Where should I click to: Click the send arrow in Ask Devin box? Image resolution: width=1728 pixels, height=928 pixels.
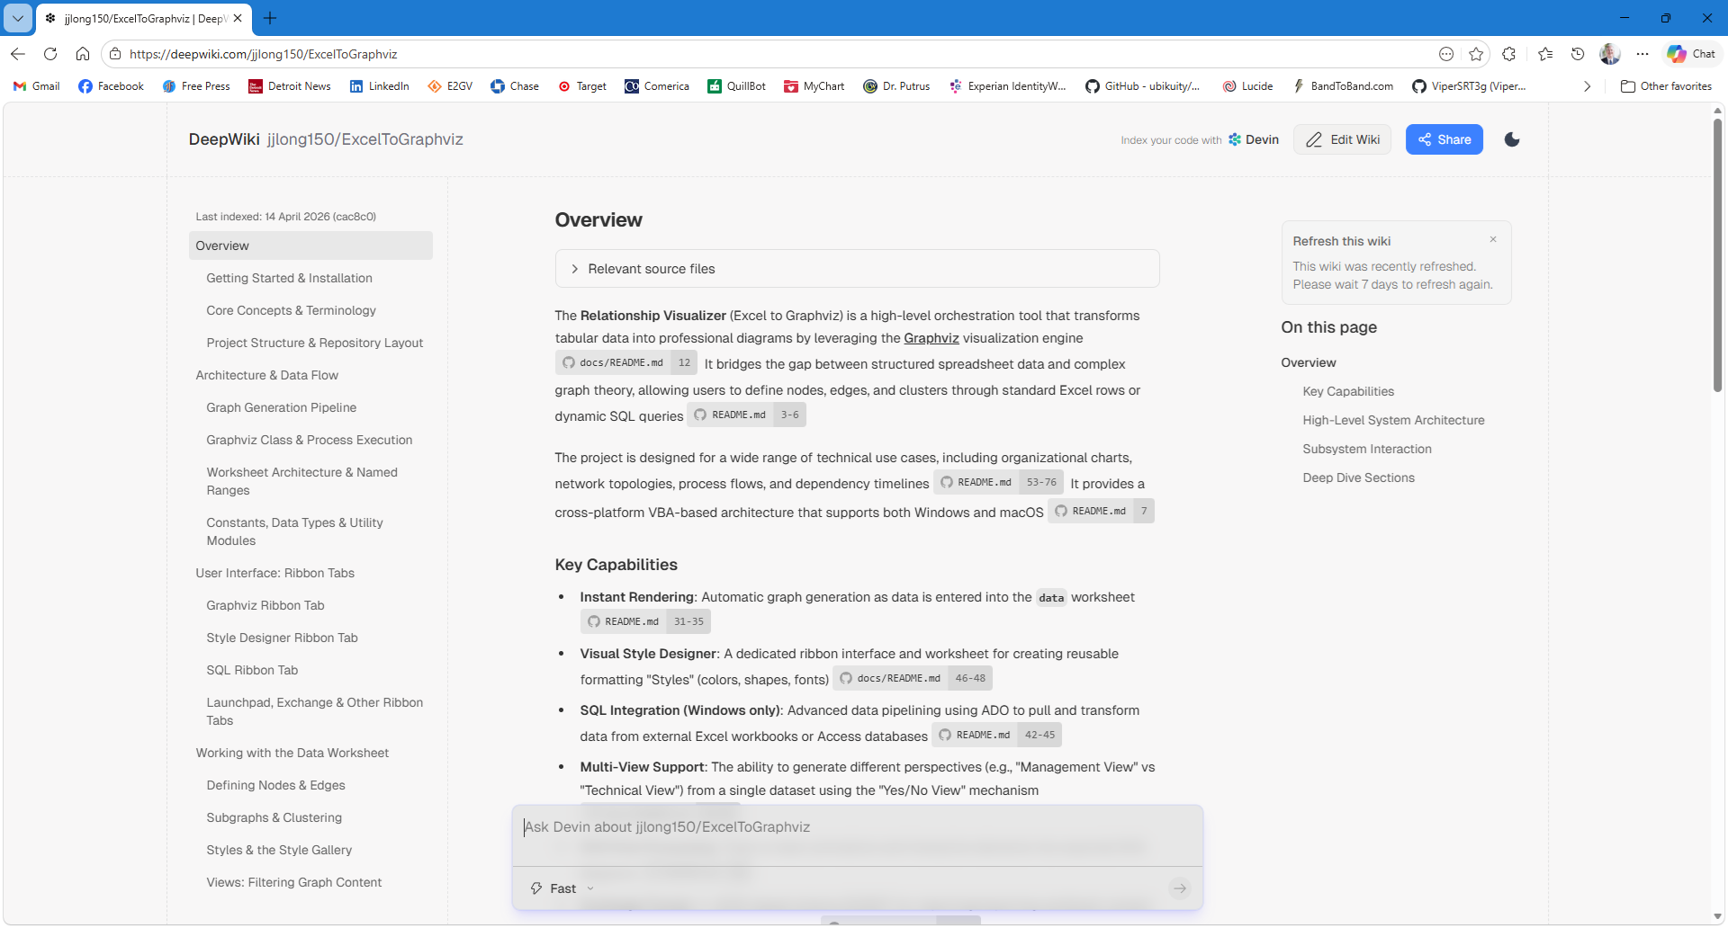tap(1179, 888)
